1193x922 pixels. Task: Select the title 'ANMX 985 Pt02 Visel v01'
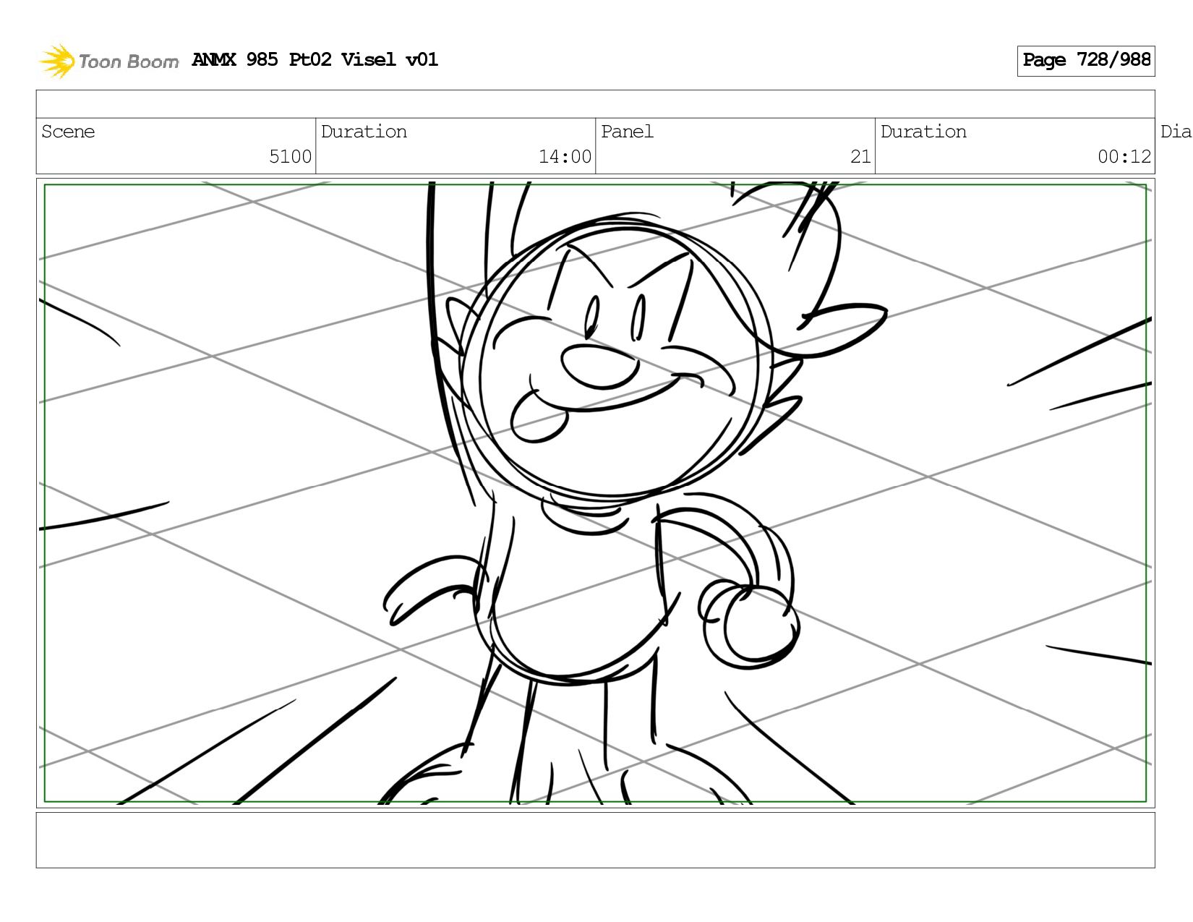315,60
